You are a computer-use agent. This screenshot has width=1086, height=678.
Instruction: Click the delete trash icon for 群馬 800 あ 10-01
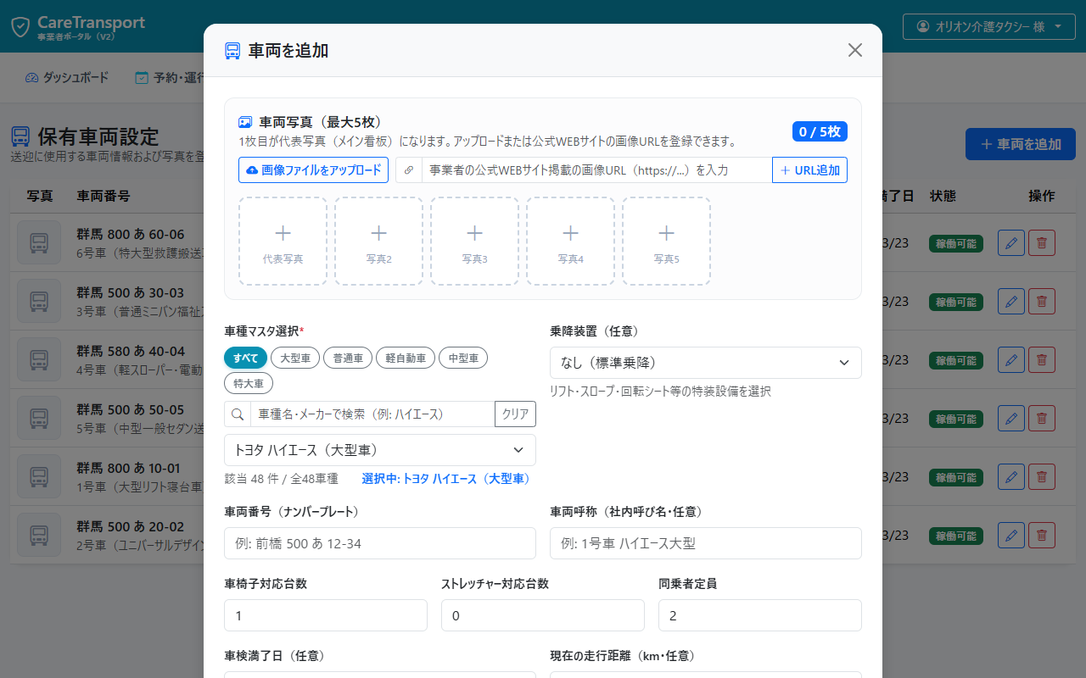pos(1042,477)
